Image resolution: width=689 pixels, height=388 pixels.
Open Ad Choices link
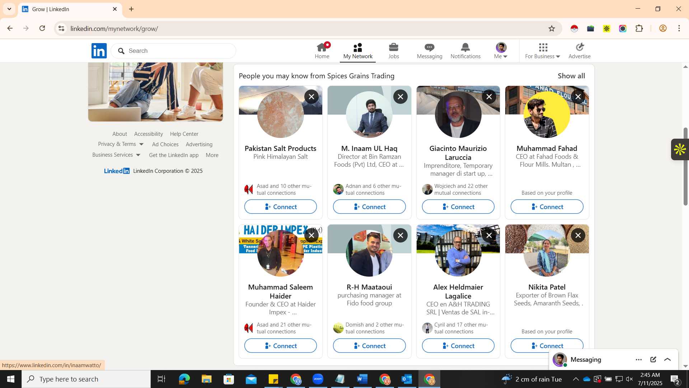click(165, 144)
